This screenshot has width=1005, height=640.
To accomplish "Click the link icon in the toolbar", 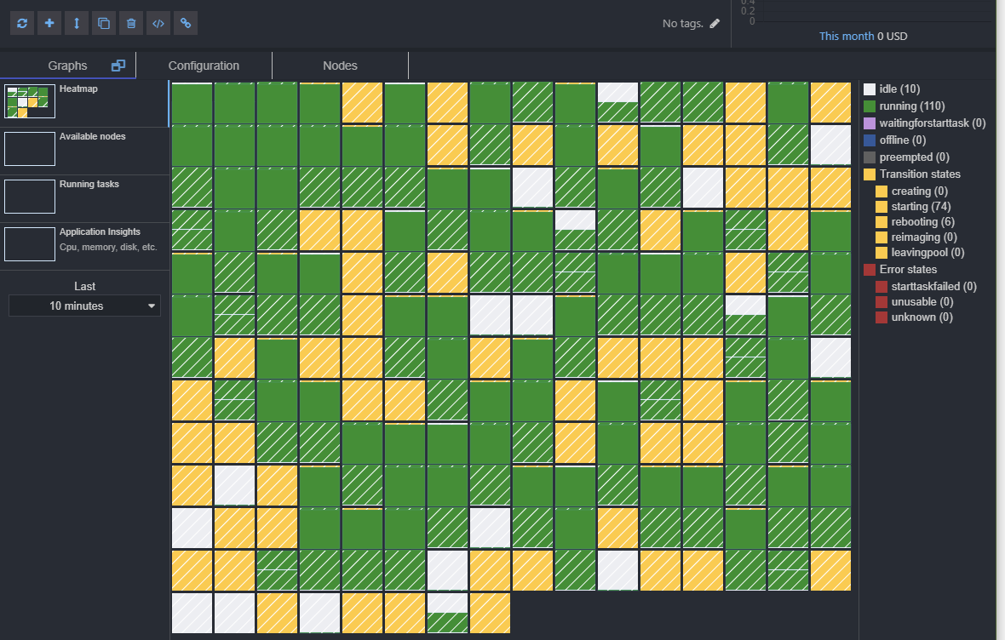I will (185, 23).
